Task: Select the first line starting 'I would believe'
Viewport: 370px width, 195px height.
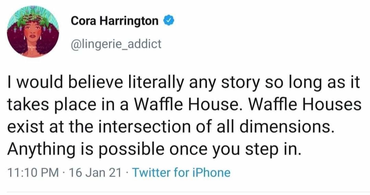Action: point(184,83)
